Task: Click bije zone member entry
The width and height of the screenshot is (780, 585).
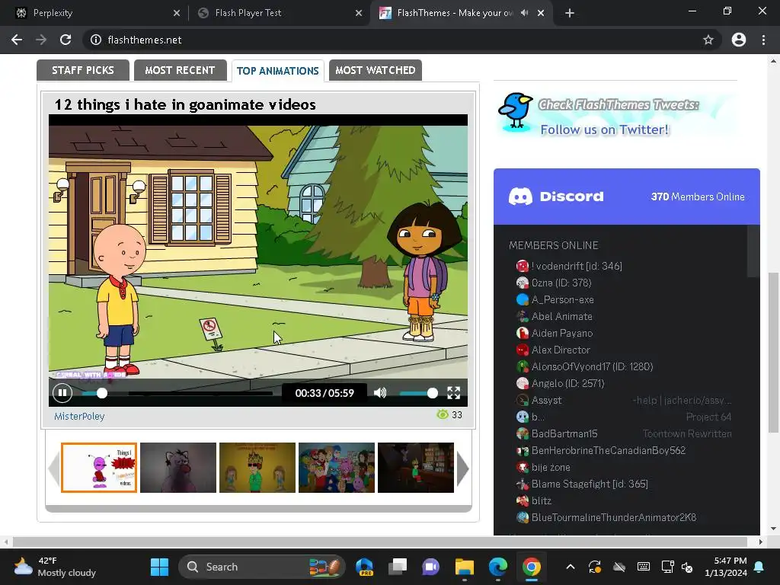Action: tap(551, 467)
